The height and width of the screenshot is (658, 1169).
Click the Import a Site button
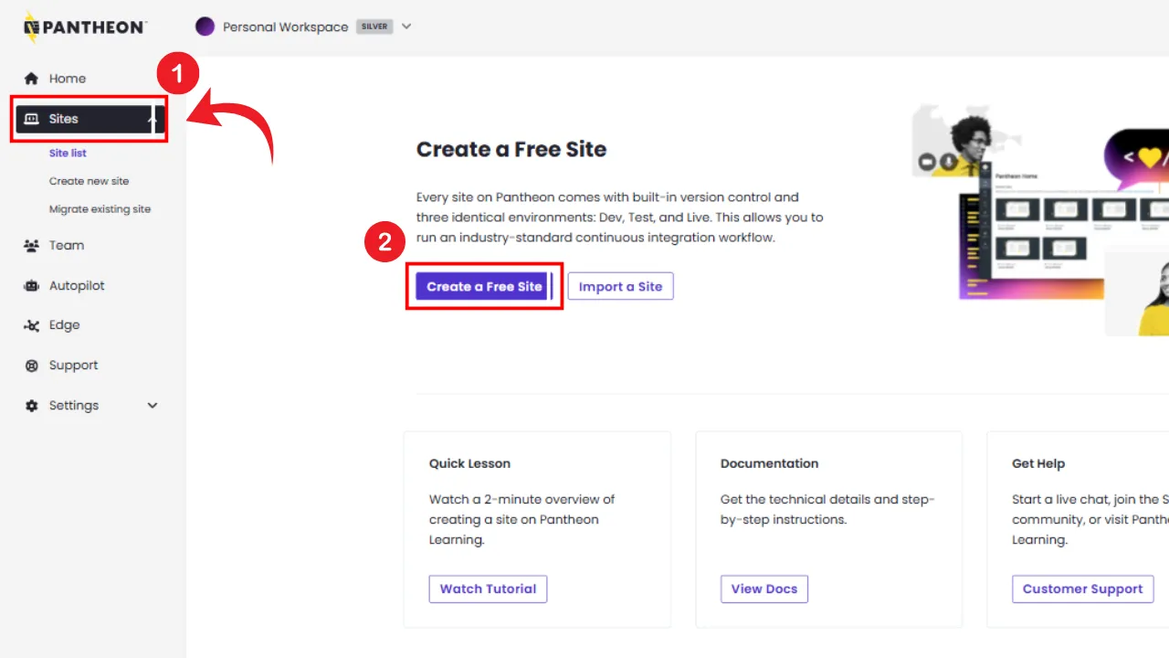pyautogui.click(x=620, y=286)
